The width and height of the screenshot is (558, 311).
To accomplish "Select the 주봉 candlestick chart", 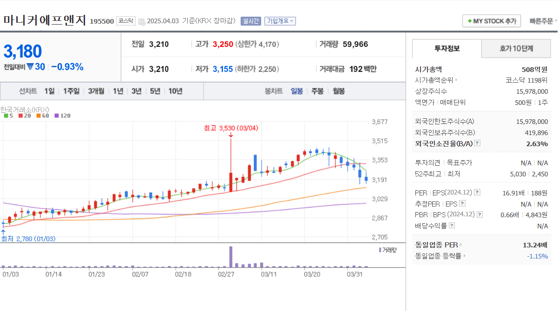I will [x=317, y=91].
